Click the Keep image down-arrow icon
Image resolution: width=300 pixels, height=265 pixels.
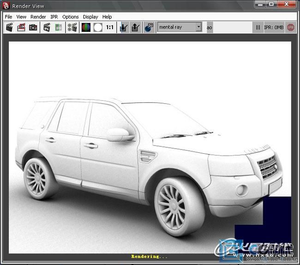(124, 27)
